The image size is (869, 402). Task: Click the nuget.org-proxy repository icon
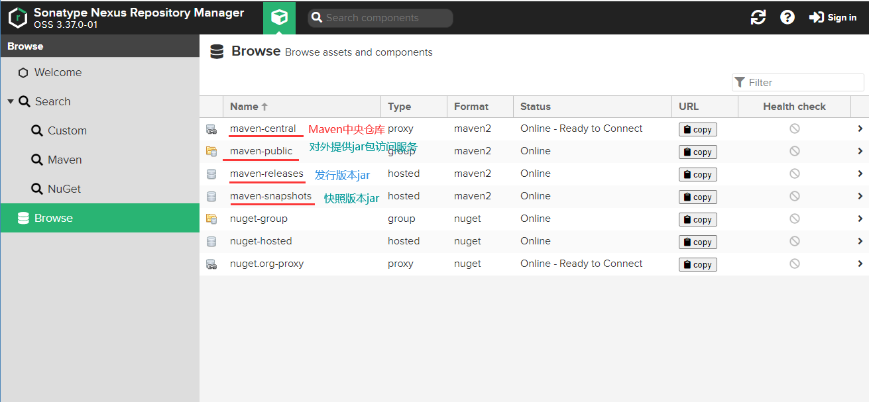pyautogui.click(x=211, y=264)
